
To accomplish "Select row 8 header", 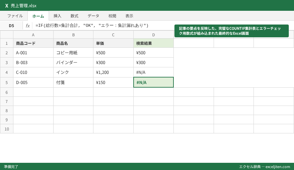I will [7, 110].
